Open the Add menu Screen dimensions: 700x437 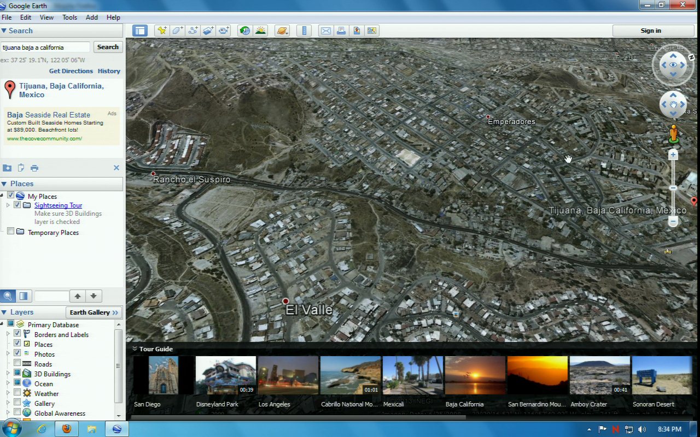tap(92, 17)
